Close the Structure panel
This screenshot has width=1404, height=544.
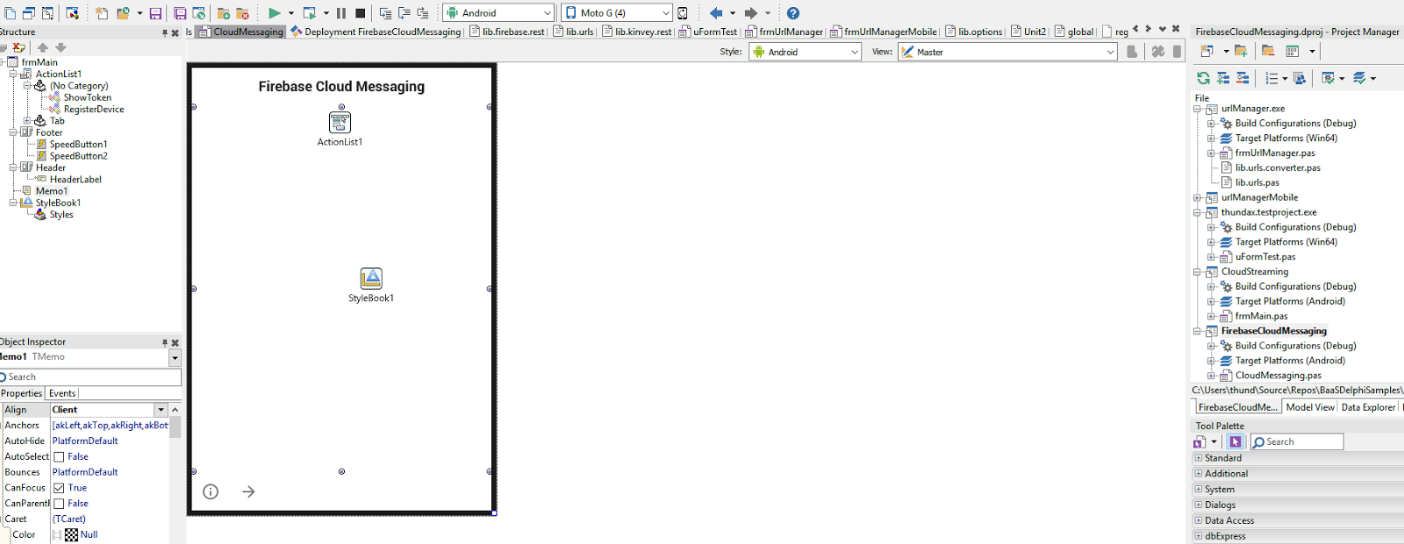click(175, 32)
